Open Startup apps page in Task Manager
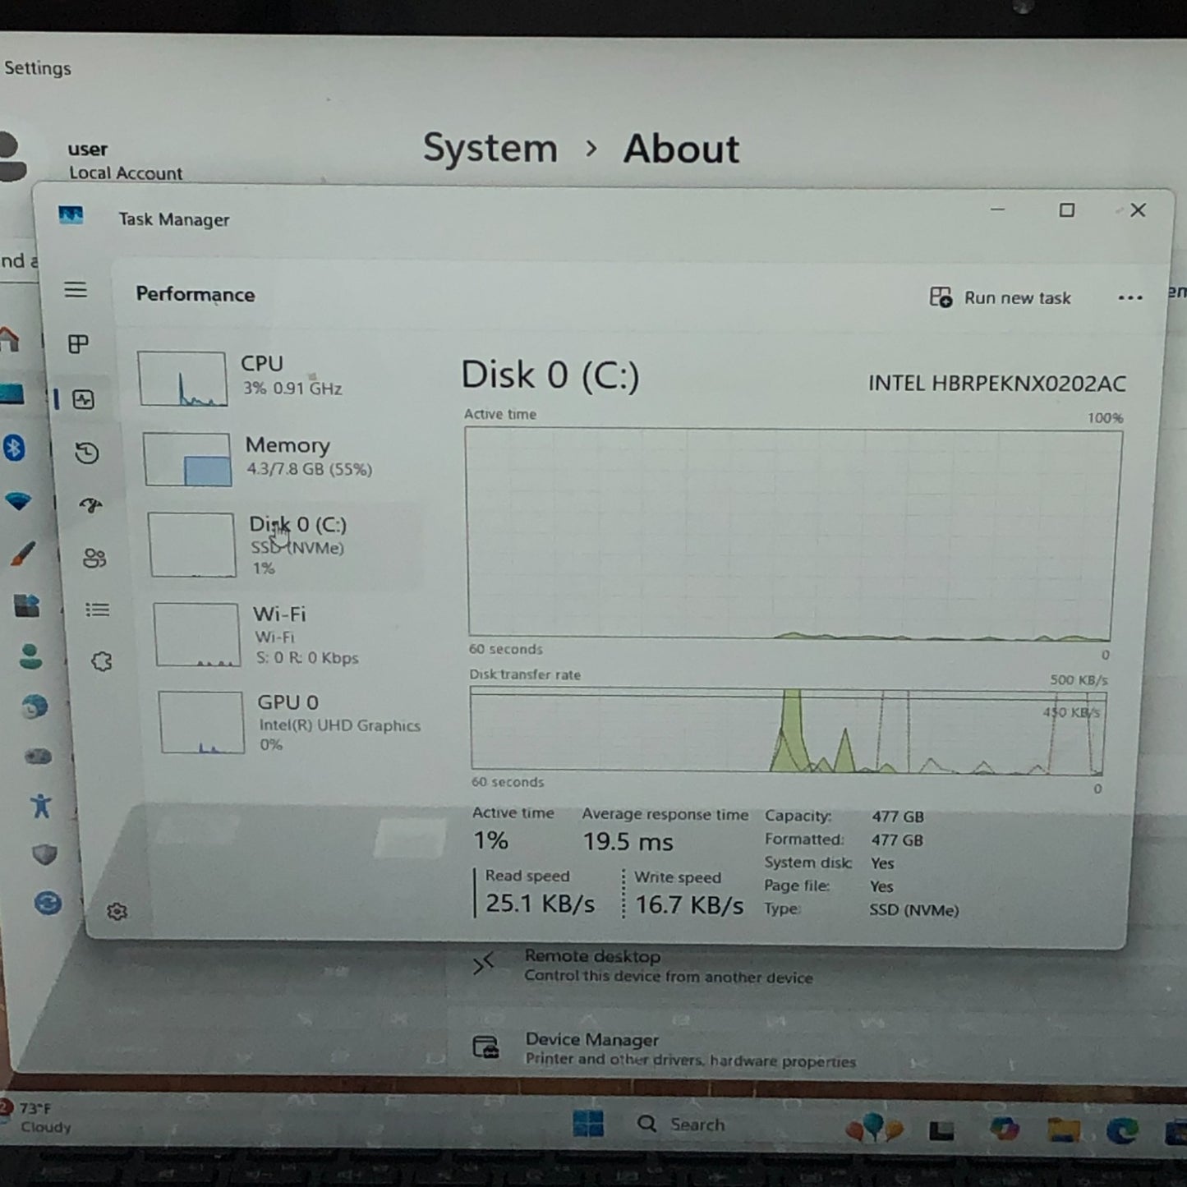The width and height of the screenshot is (1187, 1187). click(90, 505)
